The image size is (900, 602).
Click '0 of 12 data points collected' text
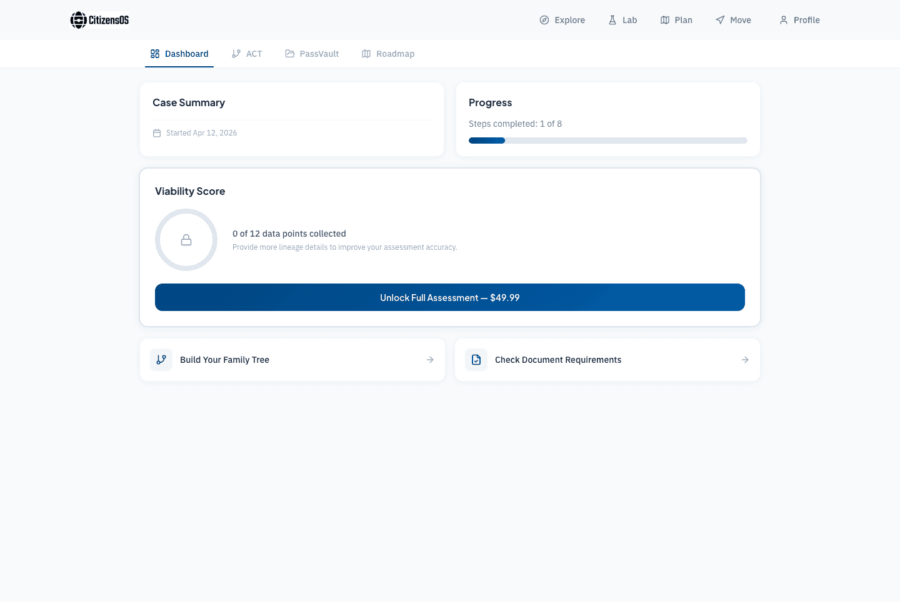coord(289,234)
